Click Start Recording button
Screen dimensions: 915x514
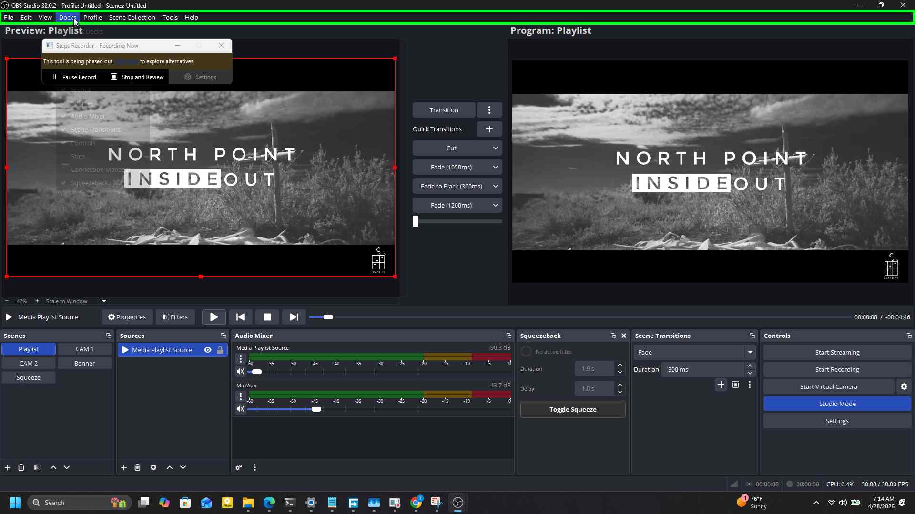(837, 369)
